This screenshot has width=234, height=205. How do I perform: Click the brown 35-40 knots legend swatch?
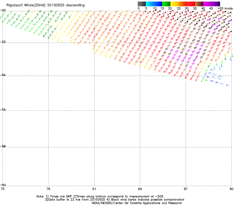coord(199,4)
